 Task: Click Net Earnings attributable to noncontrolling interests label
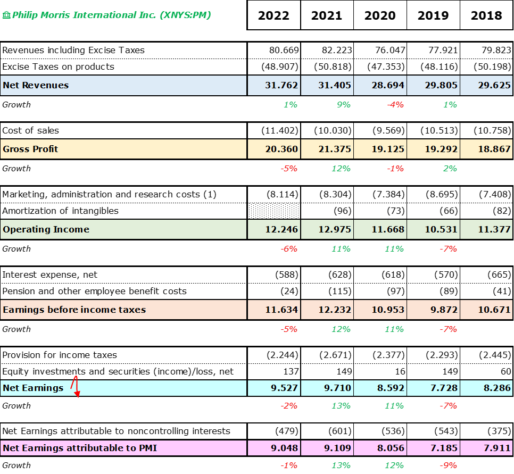click(116, 431)
